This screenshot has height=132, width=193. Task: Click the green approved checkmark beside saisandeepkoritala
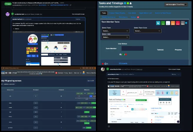coord(108,69)
